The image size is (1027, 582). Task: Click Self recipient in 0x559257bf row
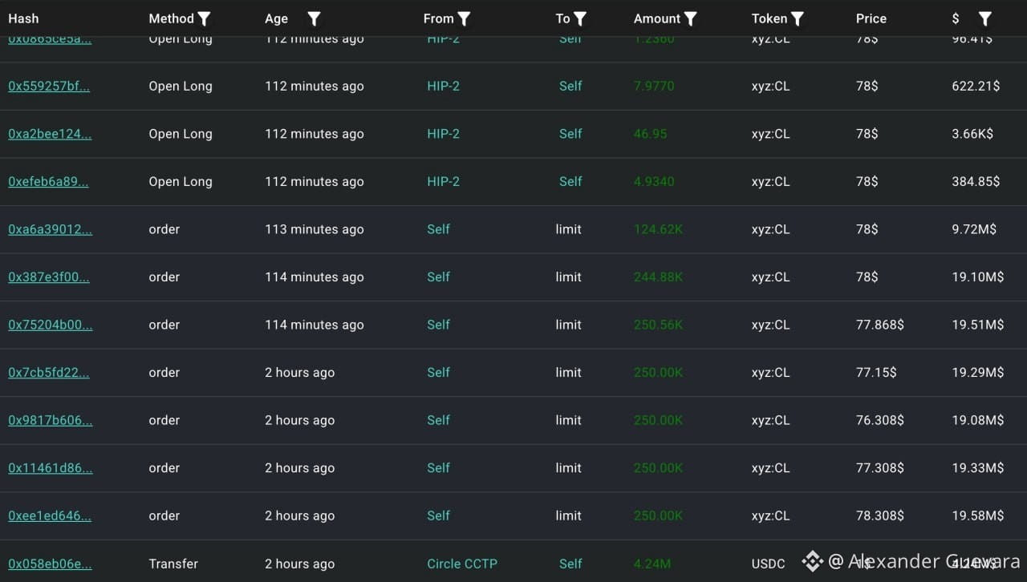tap(570, 86)
